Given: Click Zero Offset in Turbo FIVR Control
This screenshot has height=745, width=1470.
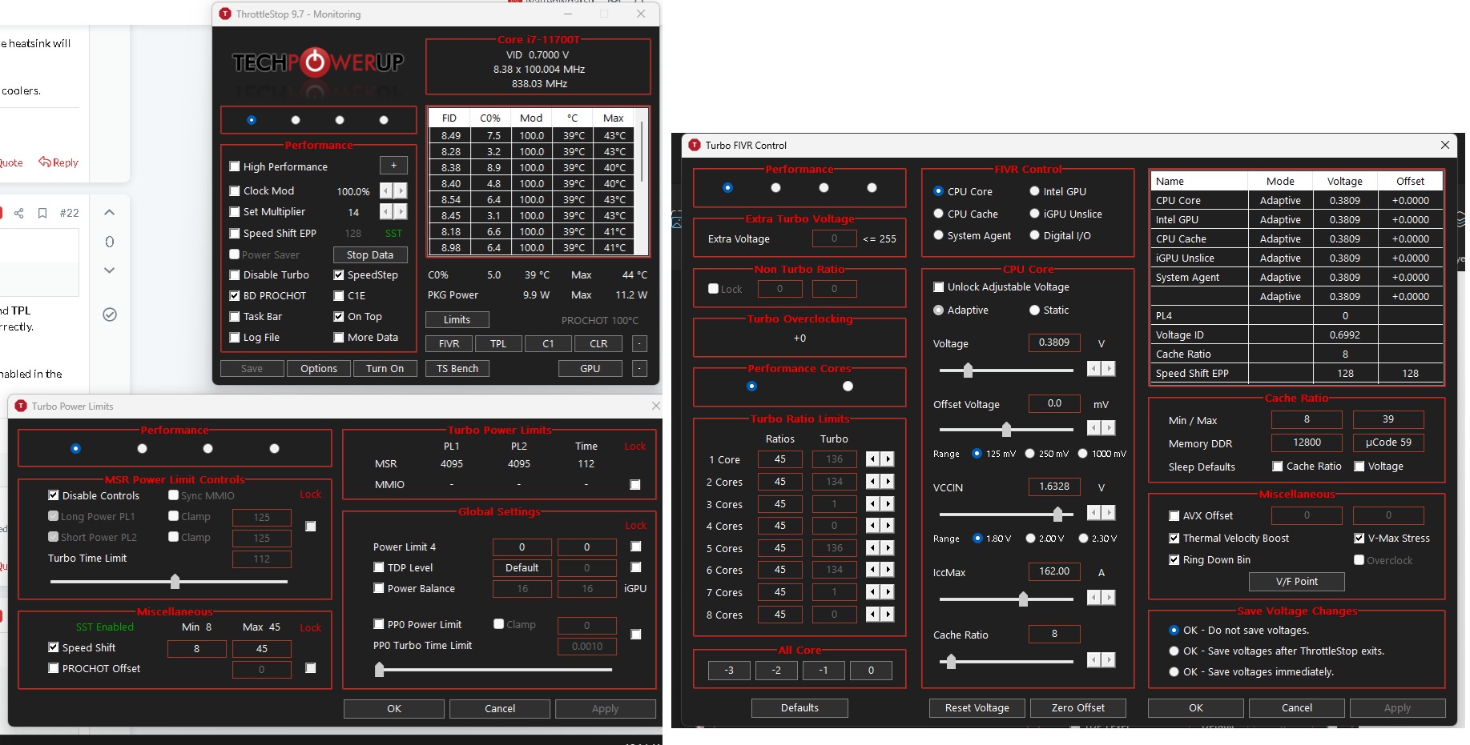Looking at the screenshot, I should [1078, 708].
